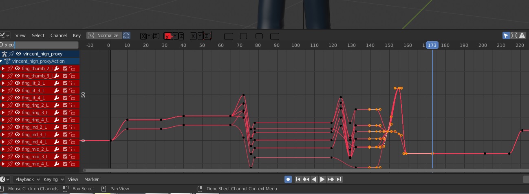Toggle auto normalization refresh icon
Screen dimensions: 529x194
point(126,35)
